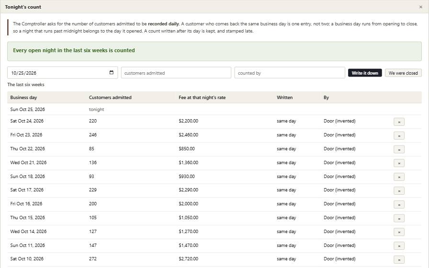Screen dimensions: 429x268
Task: Click the Sun Oct 11, 2026 date cell
Action: point(27,246)
